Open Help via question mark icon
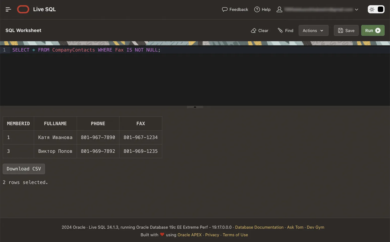Image resolution: width=390 pixels, height=242 pixels. (x=257, y=9)
